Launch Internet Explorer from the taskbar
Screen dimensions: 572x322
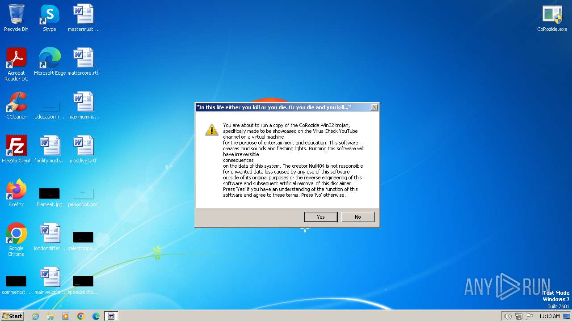[35, 316]
